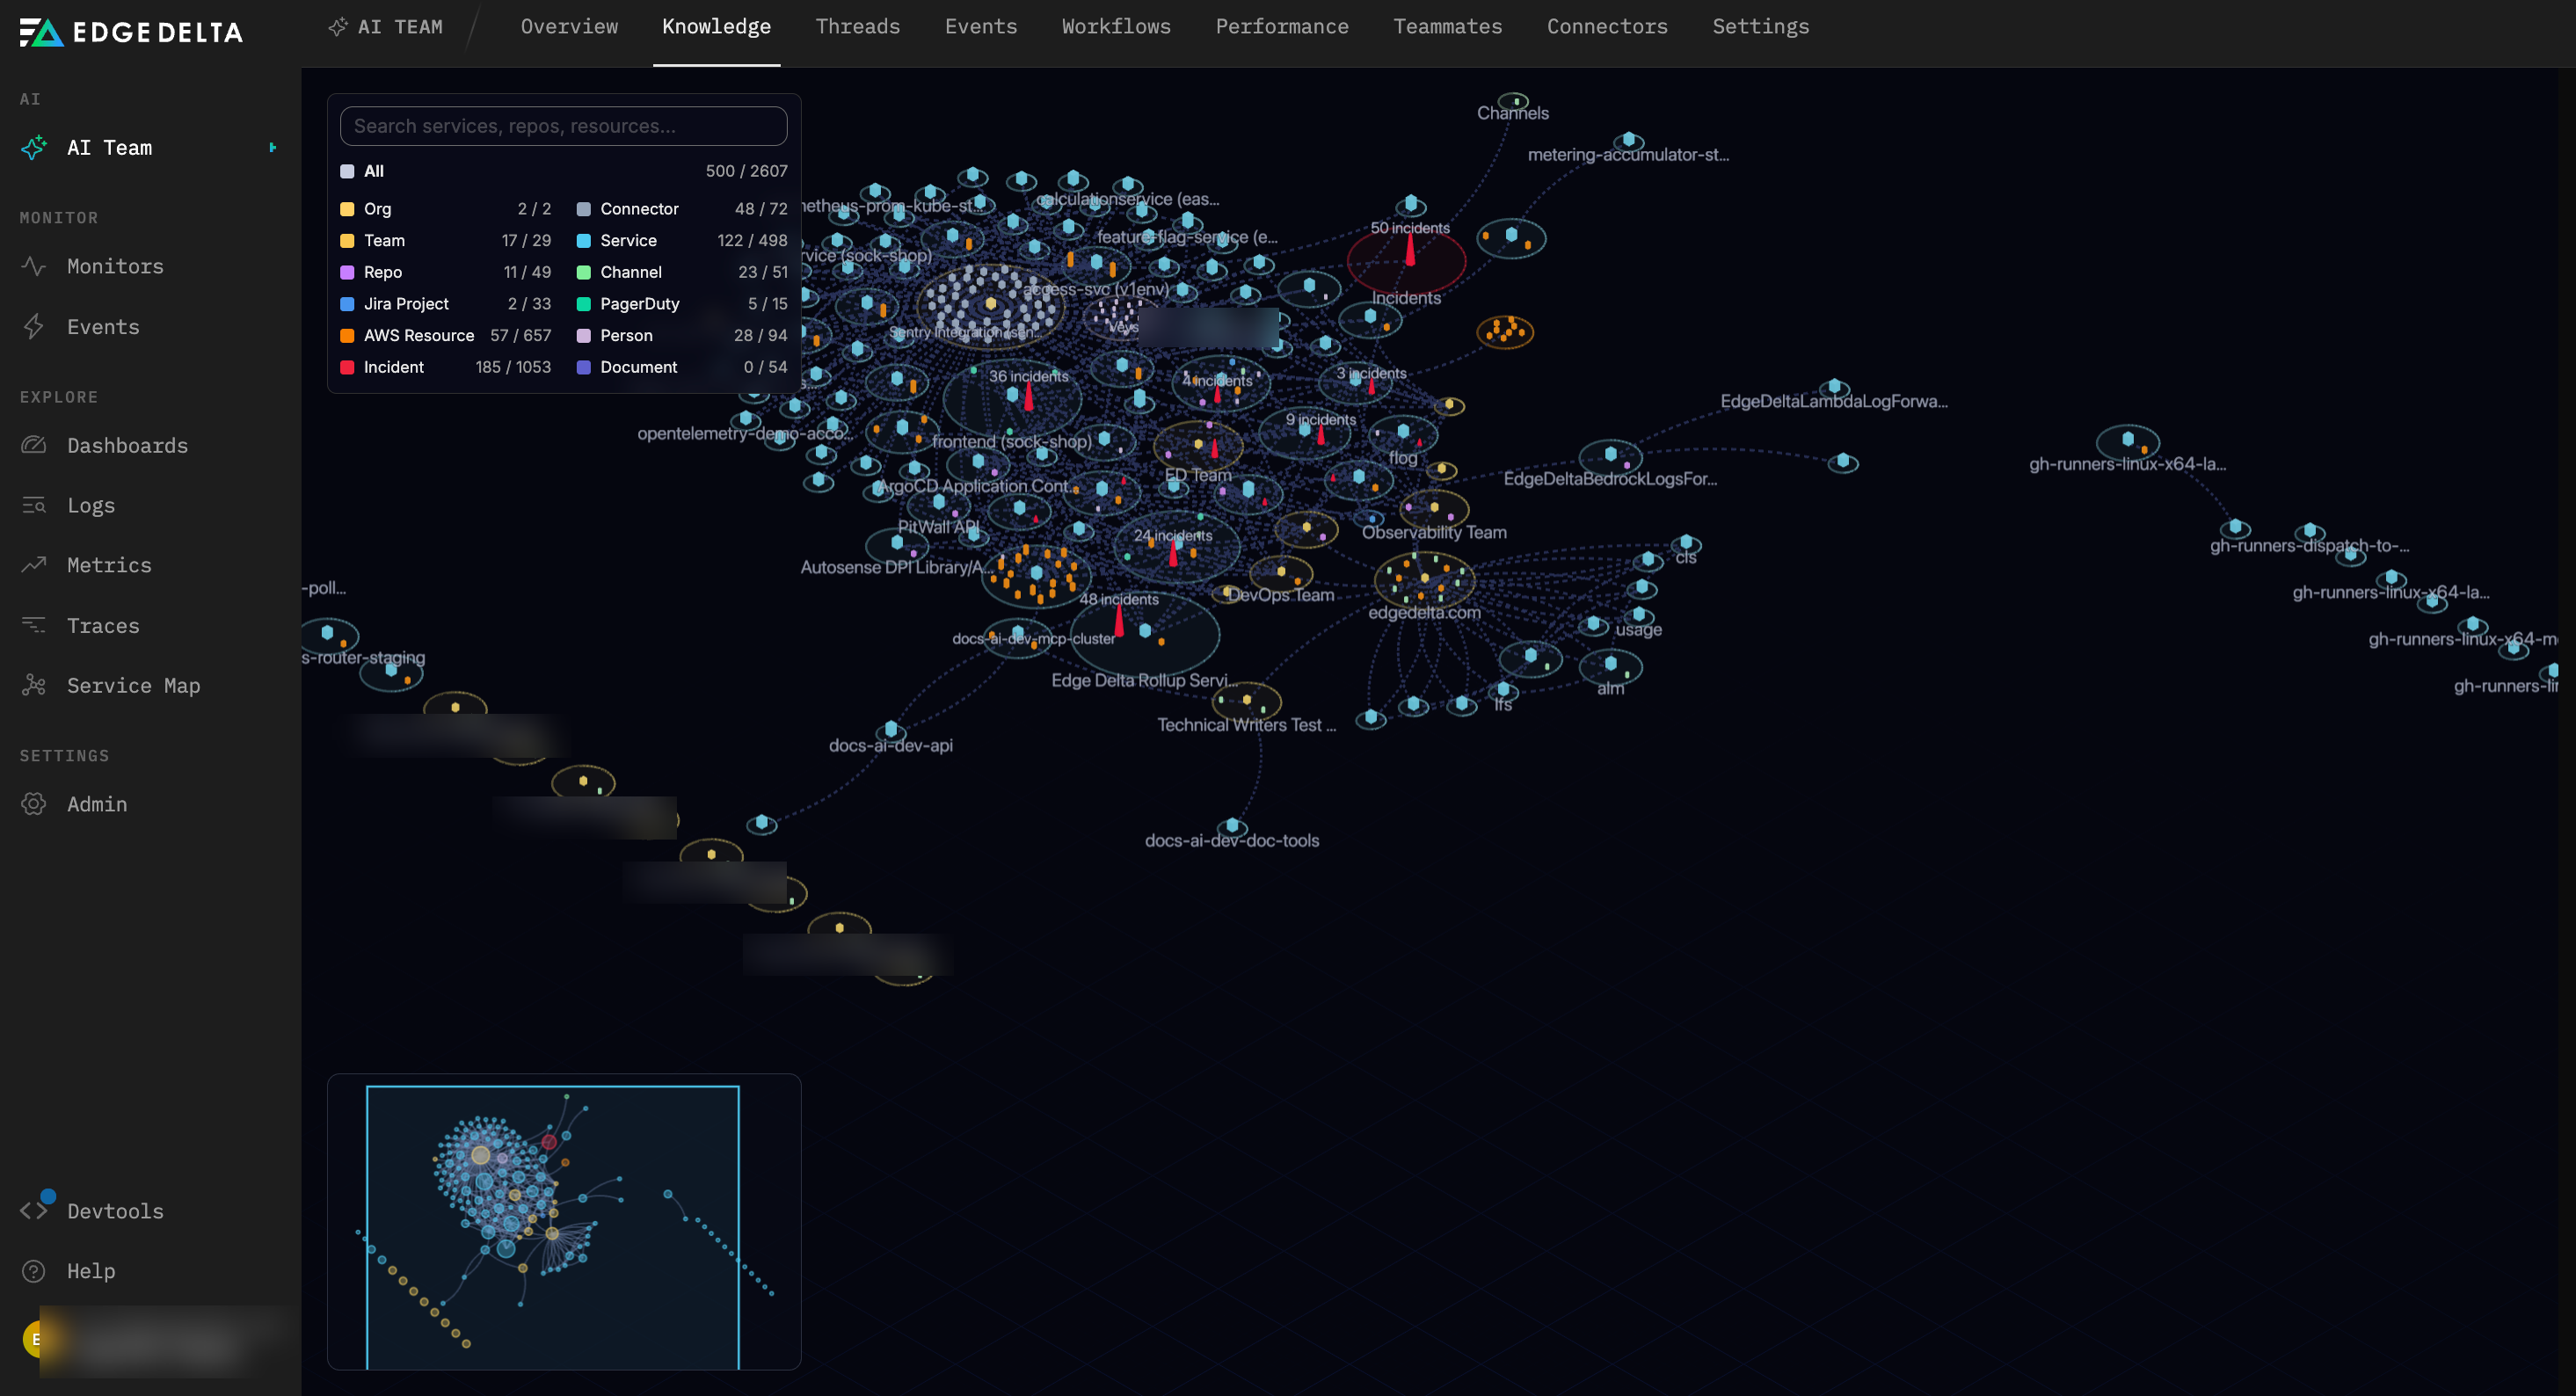
Task: Click the AI Team sparkle icon in sidebar
Action: click(x=34, y=148)
